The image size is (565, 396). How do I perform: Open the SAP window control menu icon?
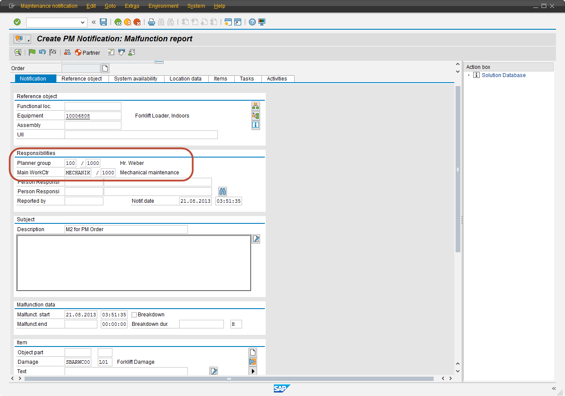click(12, 6)
